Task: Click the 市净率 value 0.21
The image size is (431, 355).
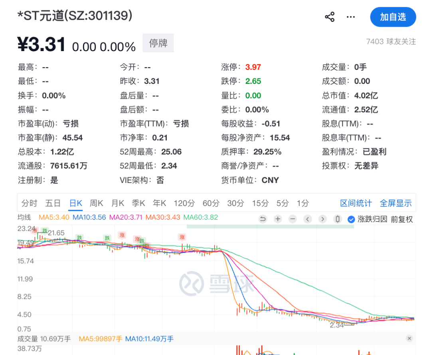Action: click(160, 137)
